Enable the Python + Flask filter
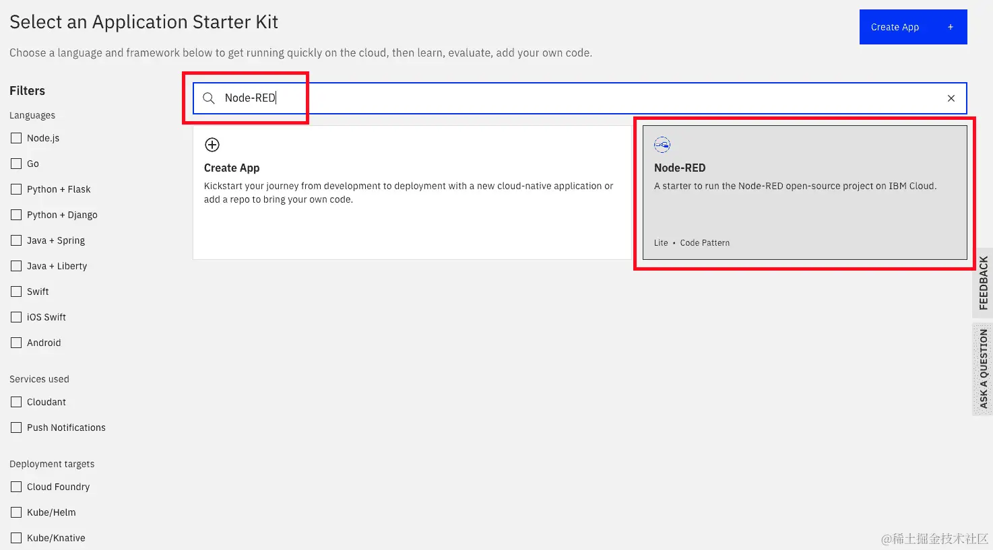Viewport: 993px width, 550px height. click(16, 189)
